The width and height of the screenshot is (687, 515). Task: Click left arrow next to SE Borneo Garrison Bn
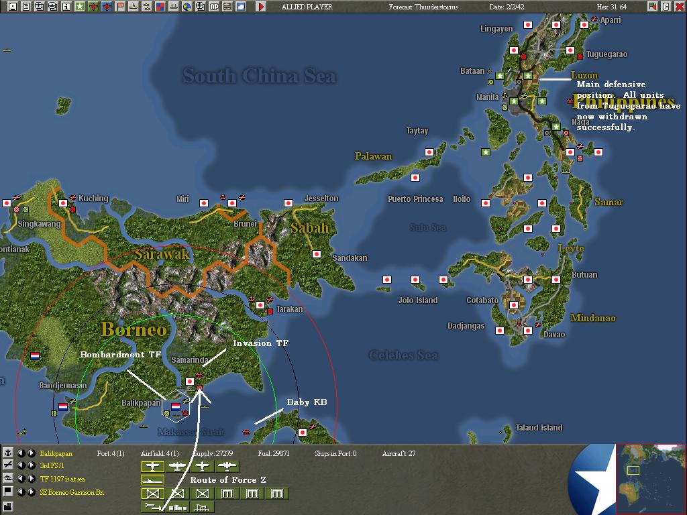21,492
